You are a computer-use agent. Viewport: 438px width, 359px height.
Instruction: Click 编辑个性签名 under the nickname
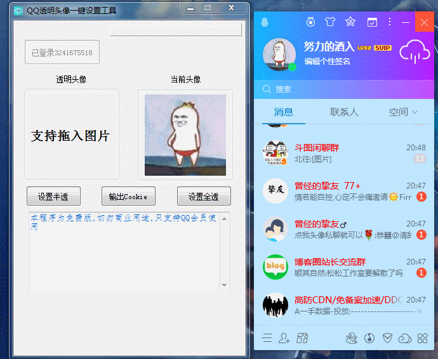click(327, 61)
